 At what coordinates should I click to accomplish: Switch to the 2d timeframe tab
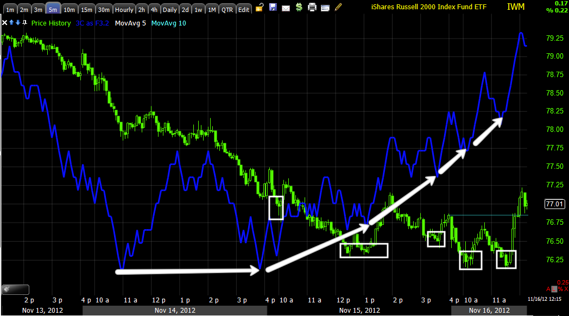[185, 9]
